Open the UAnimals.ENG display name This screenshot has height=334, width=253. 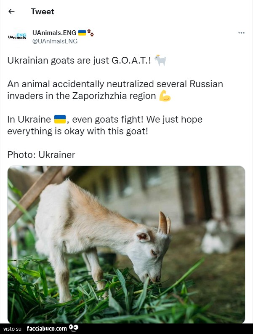[x=54, y=32]
